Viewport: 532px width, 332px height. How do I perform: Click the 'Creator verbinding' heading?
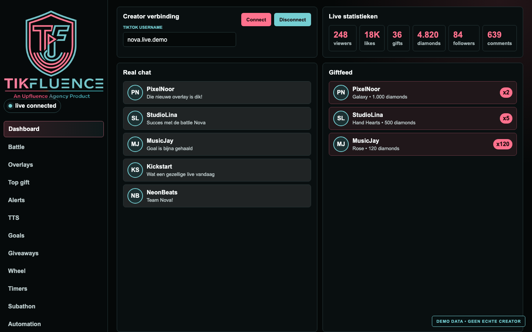(151, 17)
